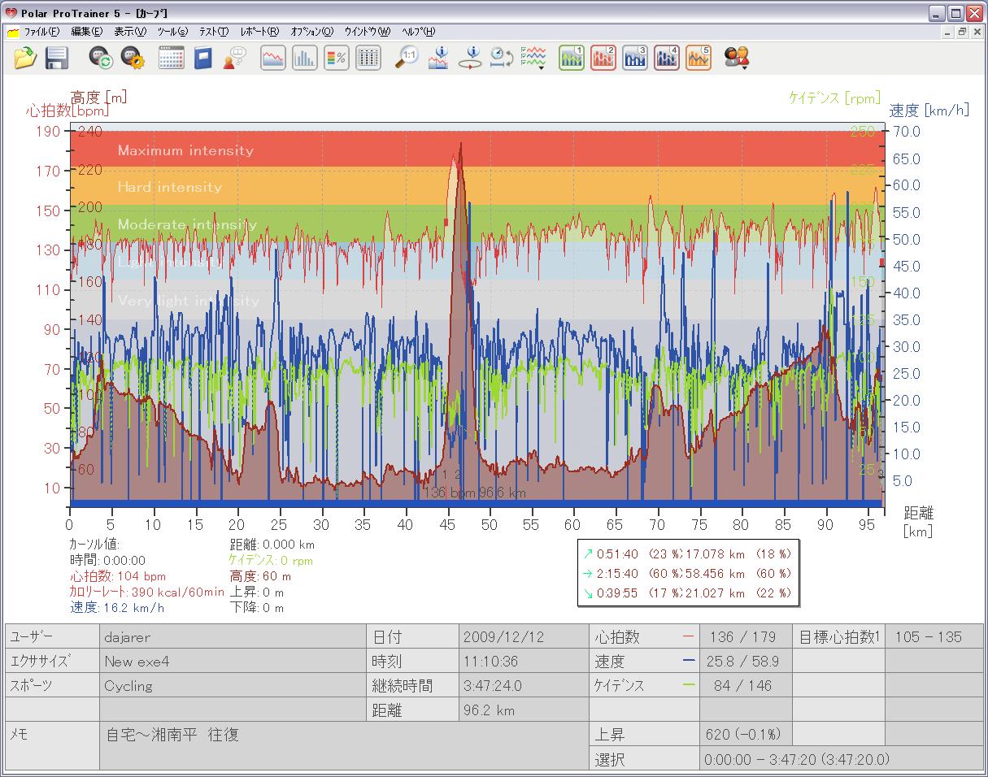Click the speed value 25.8 / 58.9
This screenshot has height=777, width=988.
pos(746,661)
